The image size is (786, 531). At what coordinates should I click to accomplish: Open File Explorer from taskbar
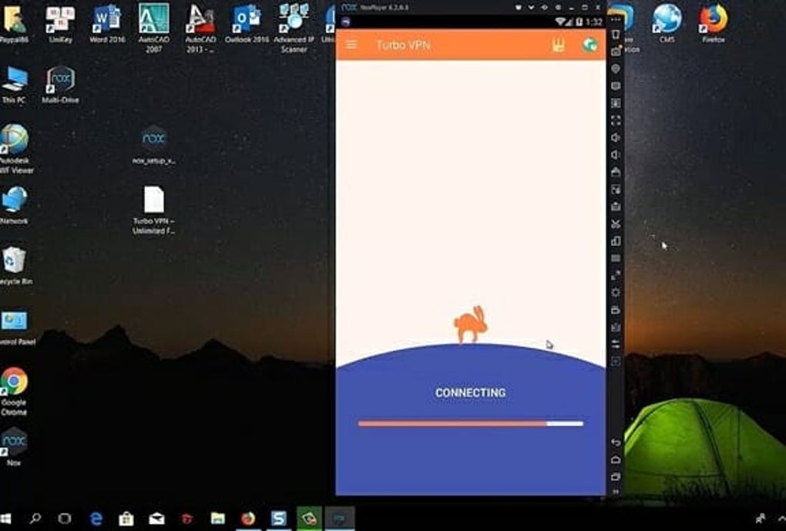point(217,519)
